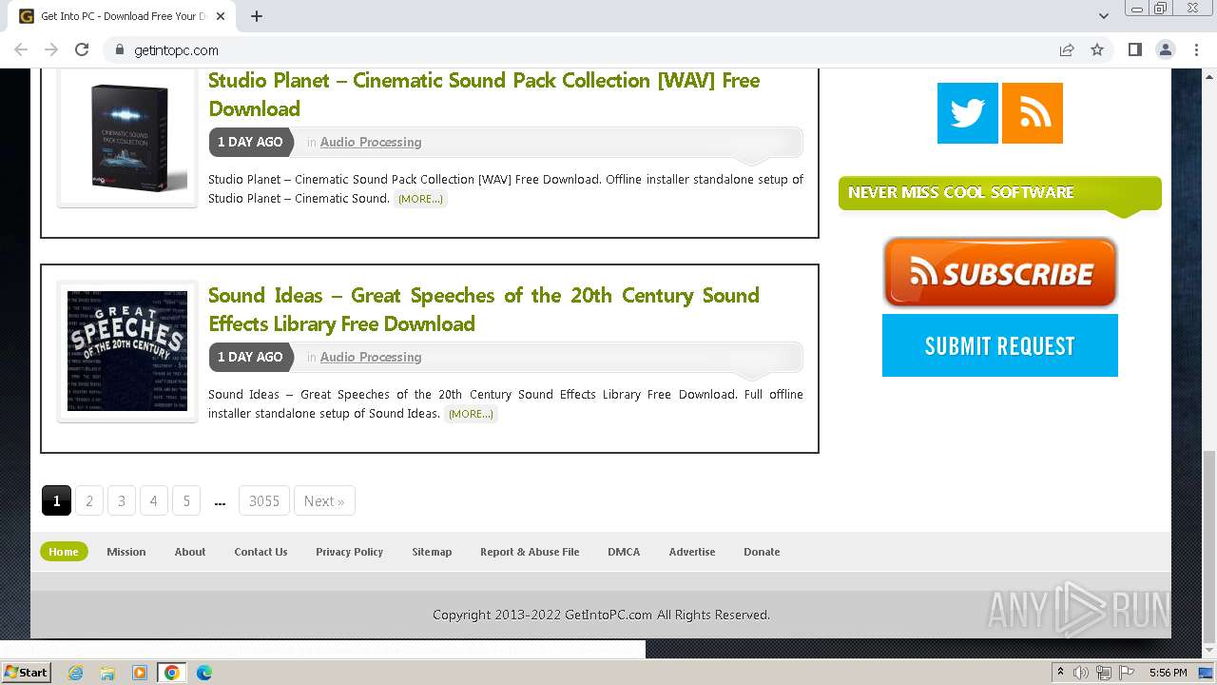Open Action Center flag icon
Image resolution: width=1217 pixels, height=685 pixels.
coord(1125,673)
